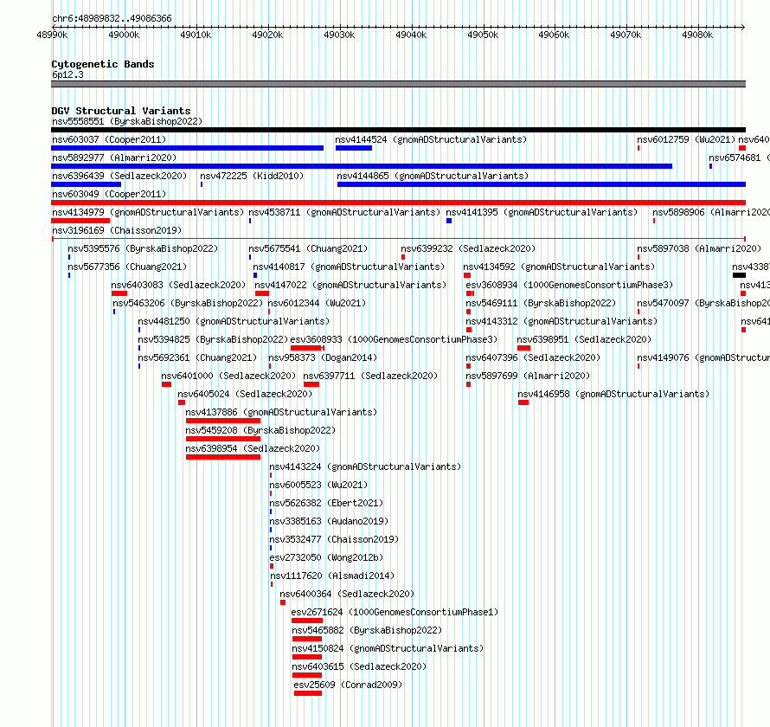The image size is (770, 727).
Task: Open nsv4143312 gnomAD variant
Action: [x=561, y=321]
